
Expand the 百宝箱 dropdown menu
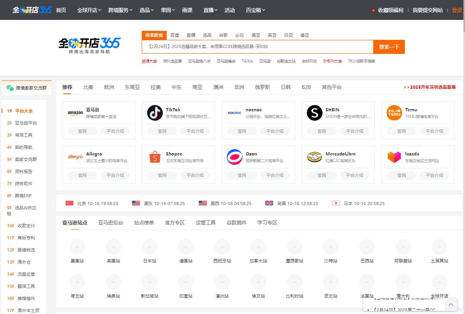[x=255, y=10]
